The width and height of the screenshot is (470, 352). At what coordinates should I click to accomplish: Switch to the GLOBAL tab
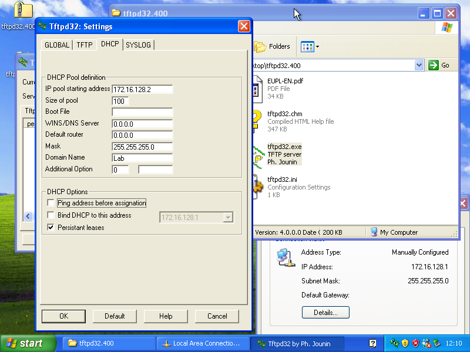coord(57,45)
